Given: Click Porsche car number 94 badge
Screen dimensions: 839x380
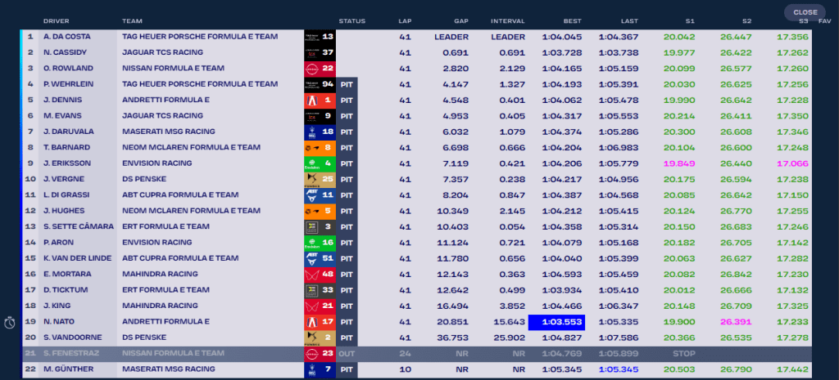Looking at the screenshot, I should (x=320, y=84).
